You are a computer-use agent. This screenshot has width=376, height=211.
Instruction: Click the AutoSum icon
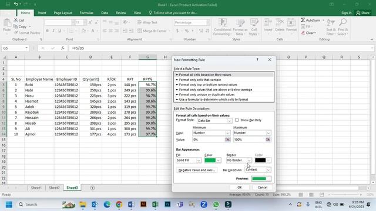click(x=303, y=20)
